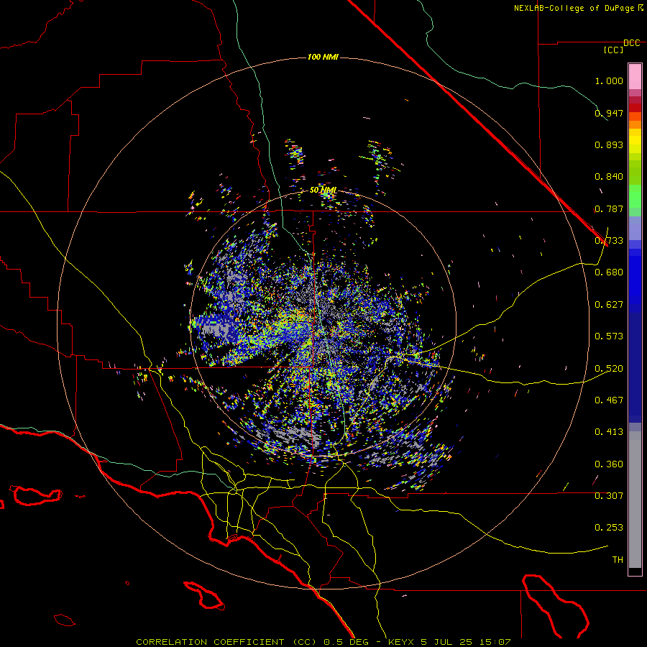Click the 0.893 scale value
Screen dimensions: 647x647
pyautogui.click(x=609, y=144)
